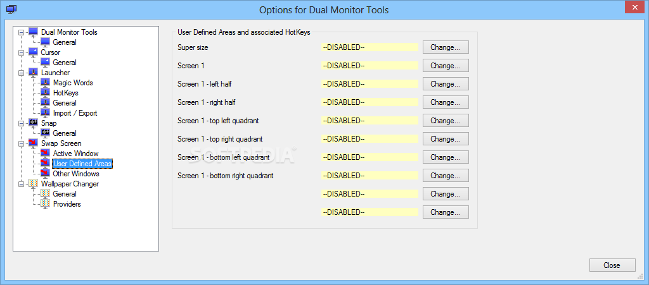This screenshot has height=285, width=649.
Task: Collapse the Launcher tree node
Action: point(21,73)
